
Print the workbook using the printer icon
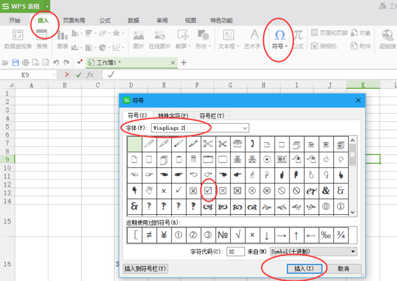click(x=25, y=62)
